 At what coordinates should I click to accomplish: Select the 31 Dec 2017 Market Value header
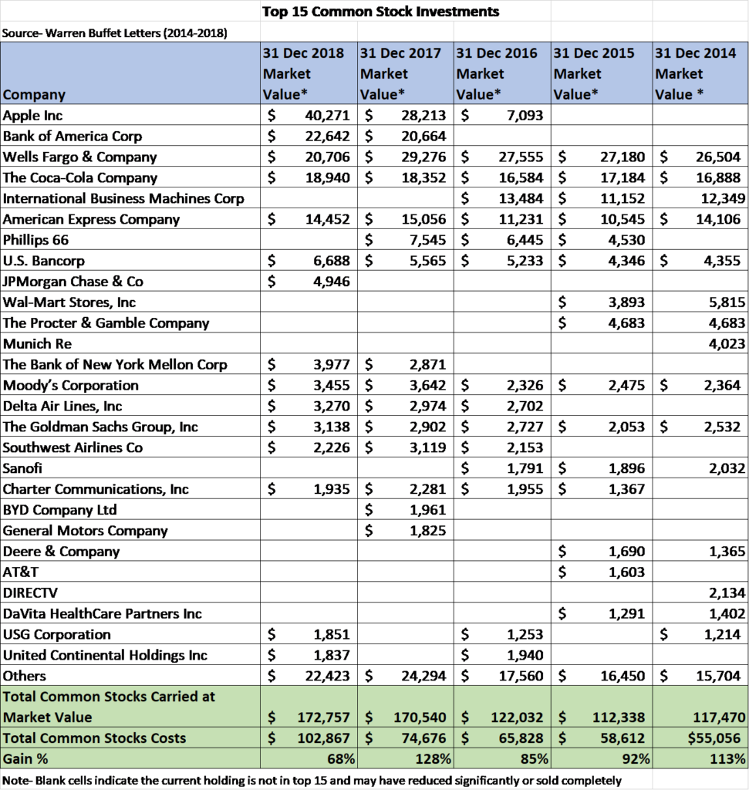click(404, 73)
